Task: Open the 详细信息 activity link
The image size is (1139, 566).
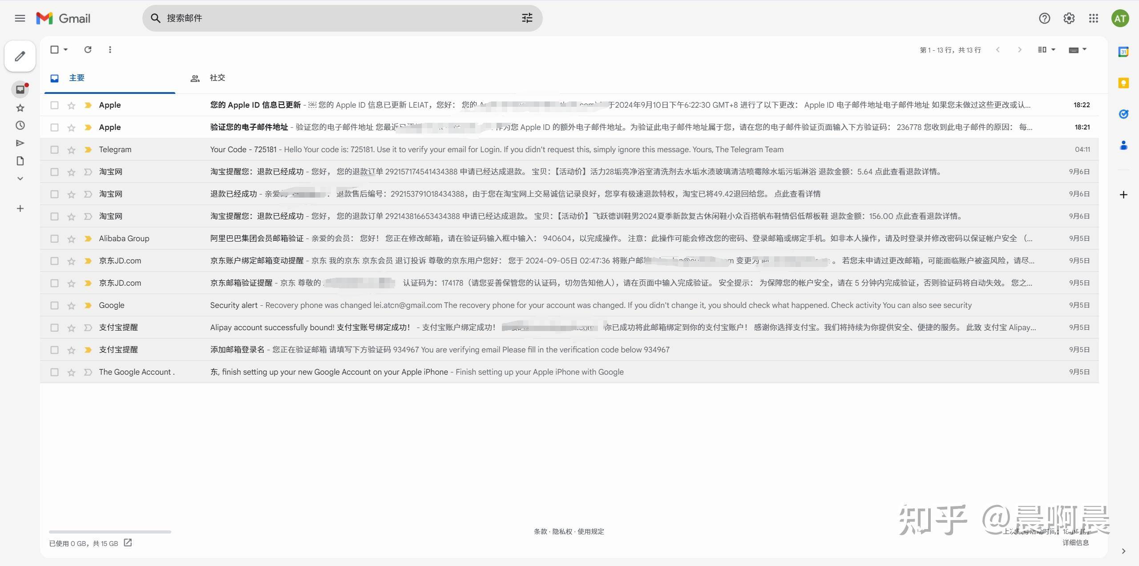Action: (x=1075, y=542)
